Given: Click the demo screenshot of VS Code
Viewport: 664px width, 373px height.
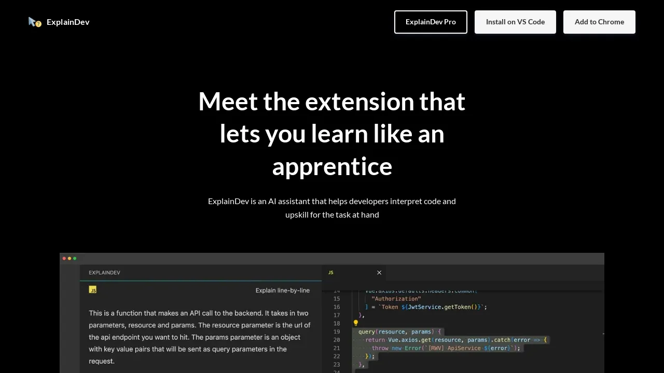Looking at the screenshot, I should pyautogui.click(x=332, y=313).
